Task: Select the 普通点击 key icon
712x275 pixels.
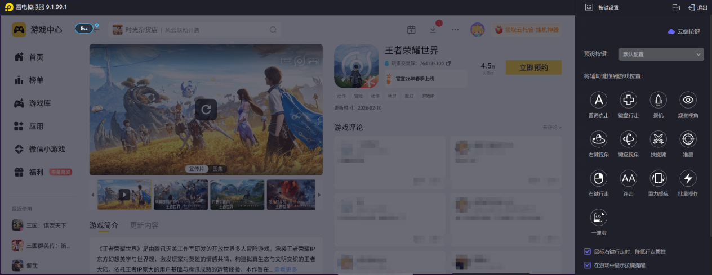Action: [599, 100]
